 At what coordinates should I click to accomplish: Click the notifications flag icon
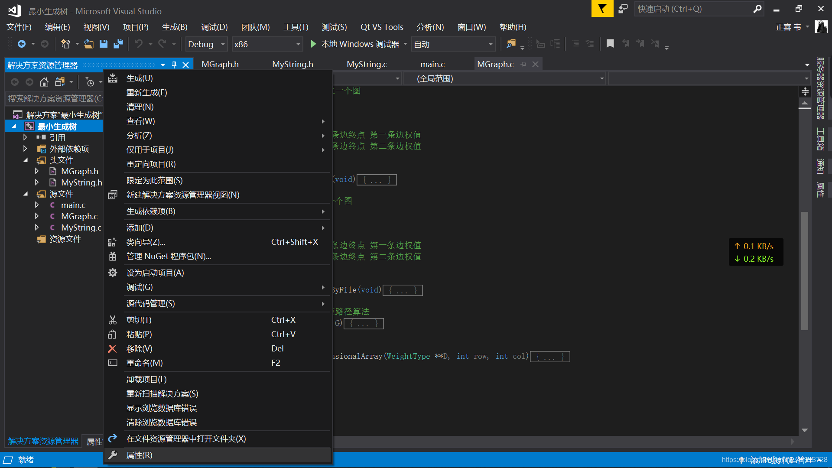[602, 9]
